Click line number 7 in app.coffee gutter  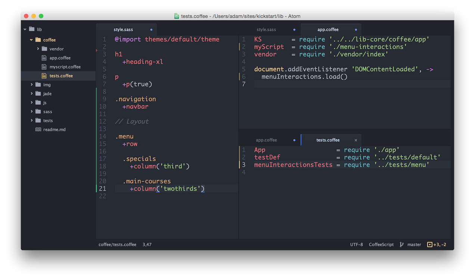tap(244, 84)
